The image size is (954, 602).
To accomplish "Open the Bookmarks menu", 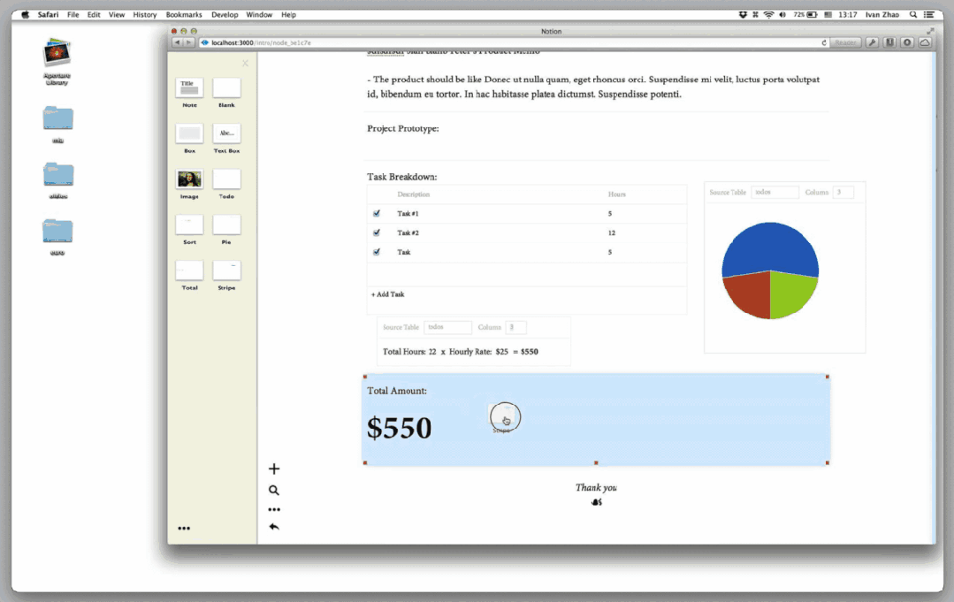I will 184,15.
